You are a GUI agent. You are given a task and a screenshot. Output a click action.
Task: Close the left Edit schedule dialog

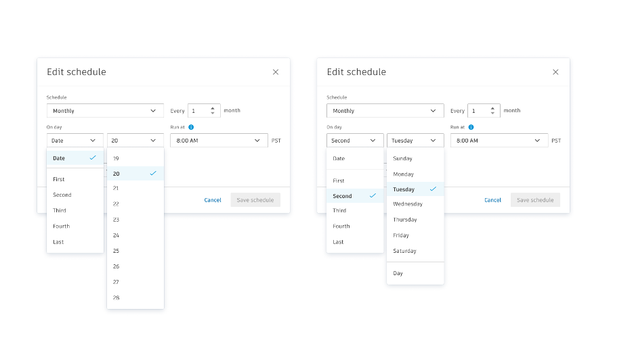pyautogui.click(x=276, y=72)
